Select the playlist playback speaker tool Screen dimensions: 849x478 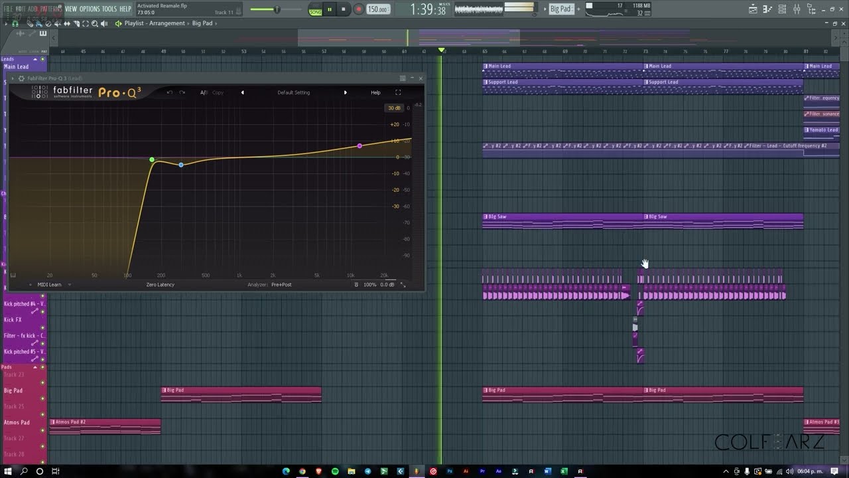(x=104, y=23)
